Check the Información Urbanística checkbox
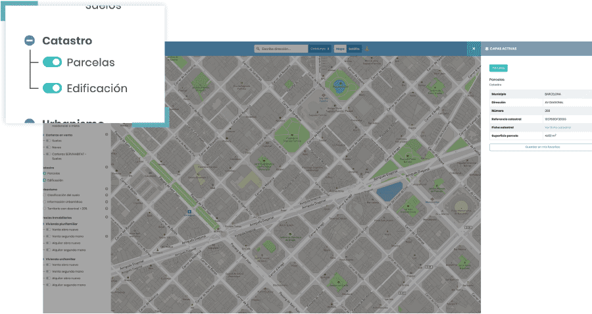The width and height of the screenshot is (592, 314). click(x=45, y=202)
